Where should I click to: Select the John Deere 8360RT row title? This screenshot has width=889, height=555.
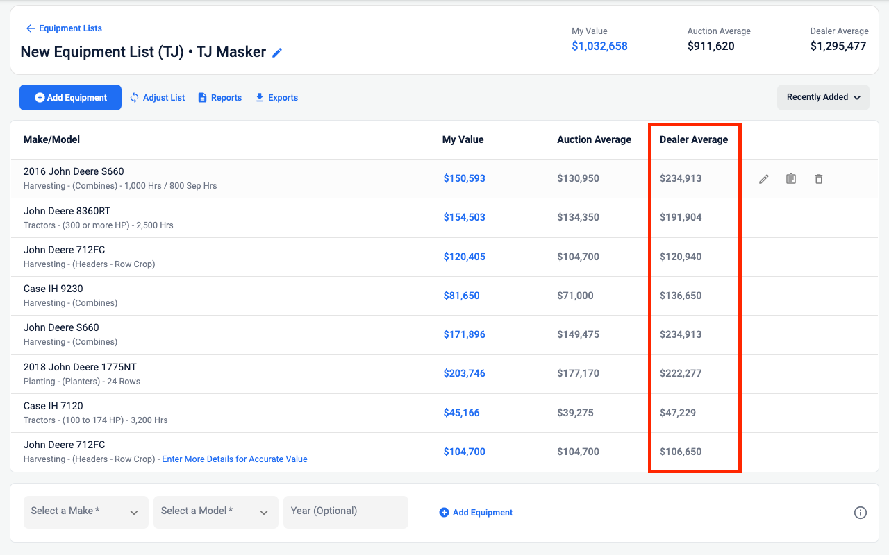[x=67, y=211]
